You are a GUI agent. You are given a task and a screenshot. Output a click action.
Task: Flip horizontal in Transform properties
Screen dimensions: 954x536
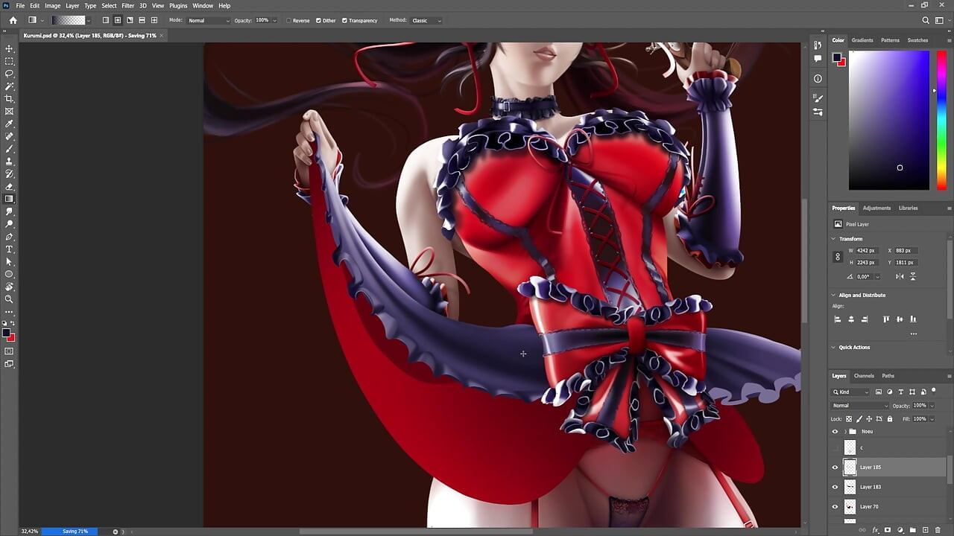click(x=900, y=276)
